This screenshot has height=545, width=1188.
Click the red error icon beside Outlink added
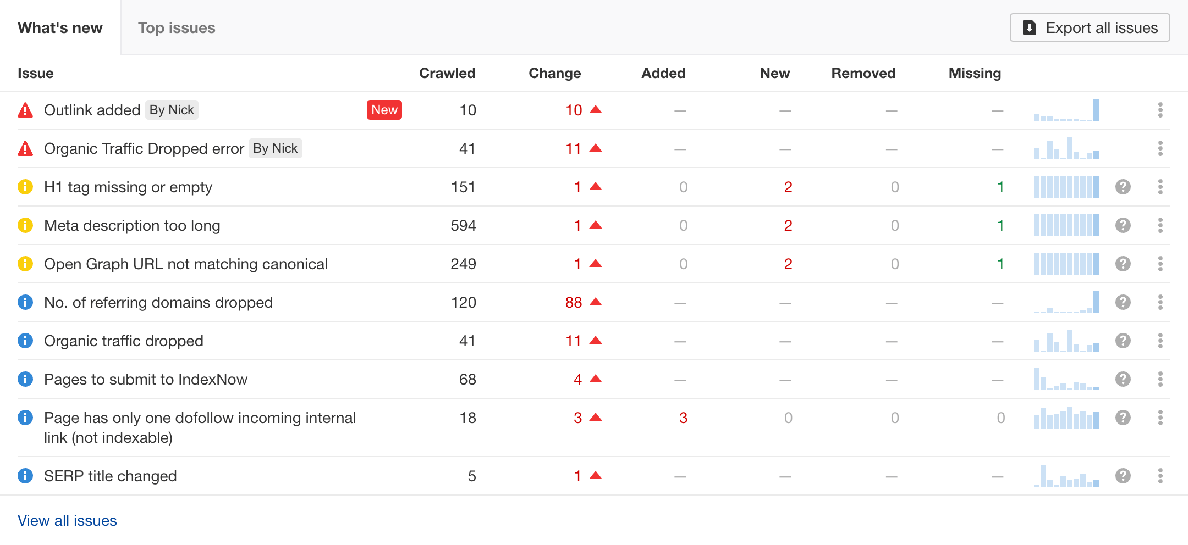(x=25, y=110)
